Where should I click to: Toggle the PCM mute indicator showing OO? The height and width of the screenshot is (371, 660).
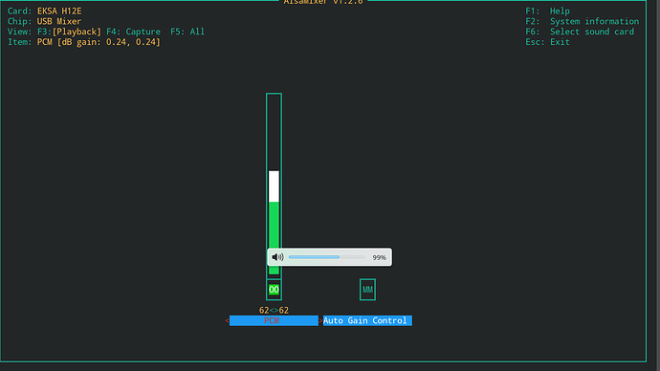coord(274,290)
